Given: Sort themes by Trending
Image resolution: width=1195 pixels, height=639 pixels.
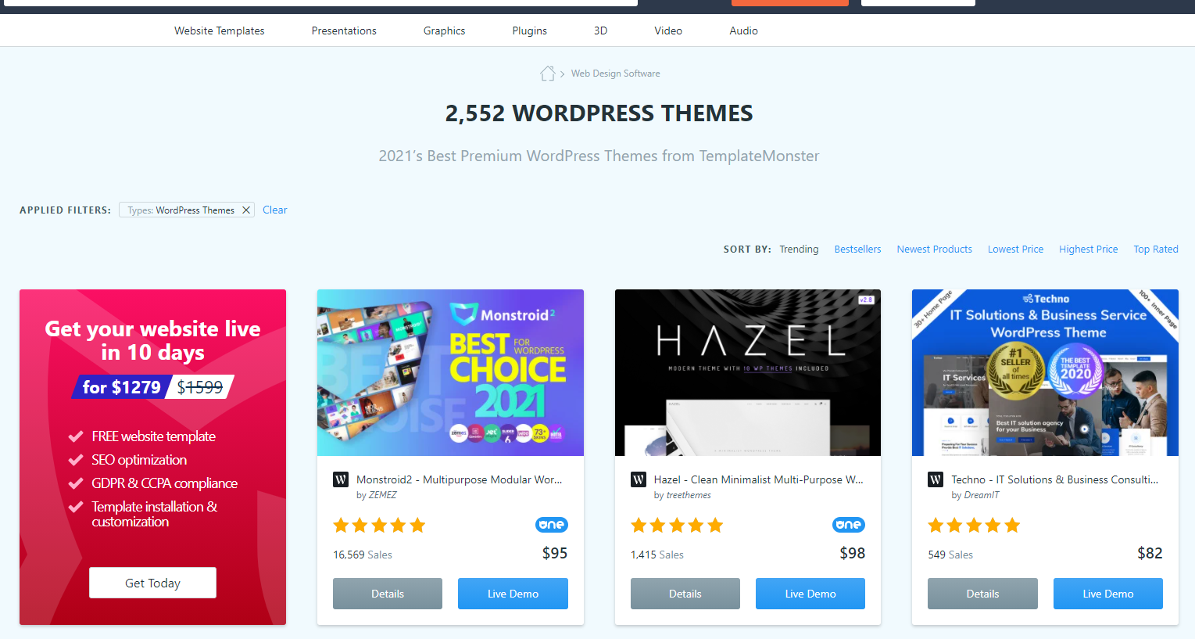Looking at the screenshot, I should pyautogui.click(x=799, y=249).
